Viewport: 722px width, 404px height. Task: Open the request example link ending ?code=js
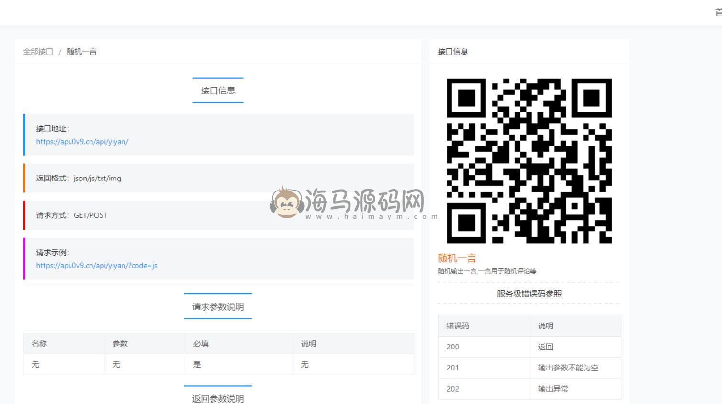point(96,266)
